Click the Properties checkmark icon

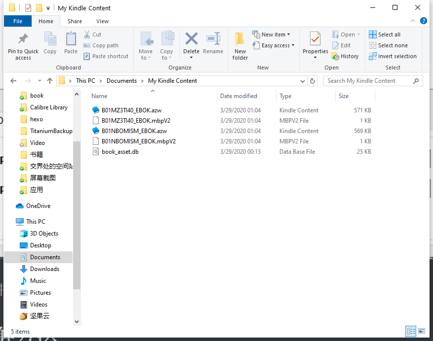[315, 39]
